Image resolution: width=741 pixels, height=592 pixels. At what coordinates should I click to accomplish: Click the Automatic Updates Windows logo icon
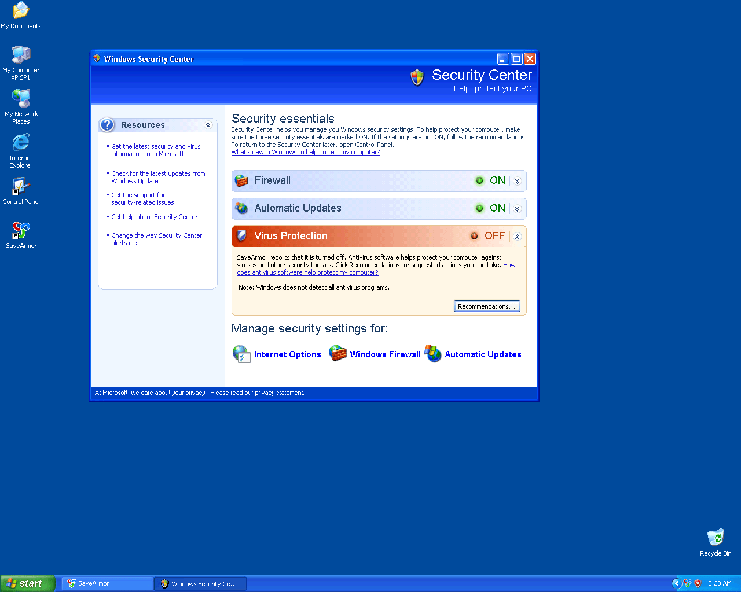tap(432, 353)
